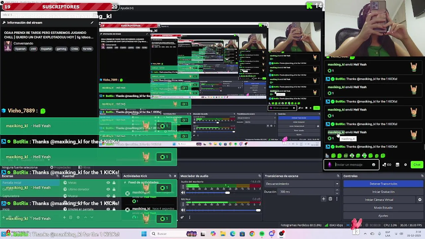
Task: Mute the Audio del escritorio speaker icon
Action: [x=183, y=193]
